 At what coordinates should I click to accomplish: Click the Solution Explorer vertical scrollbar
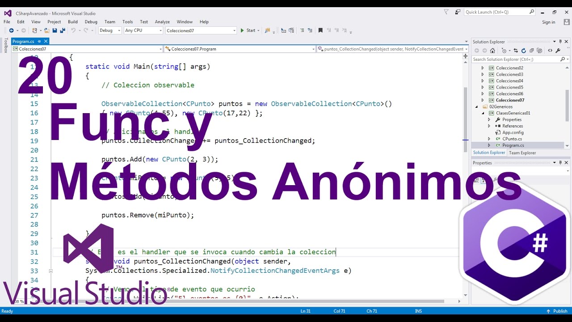[567, 106]
